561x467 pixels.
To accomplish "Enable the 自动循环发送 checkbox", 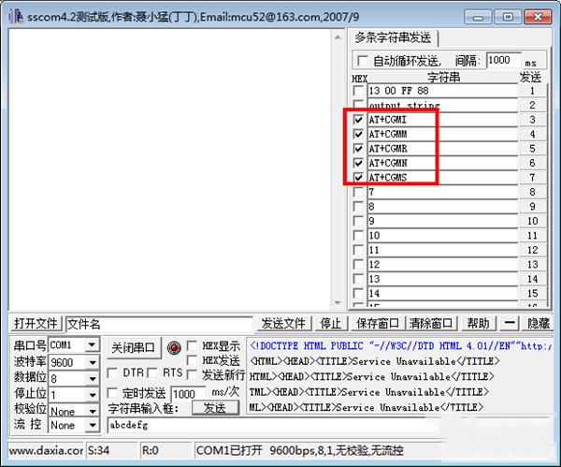I will pyautogui.click(x=361, y=61).
